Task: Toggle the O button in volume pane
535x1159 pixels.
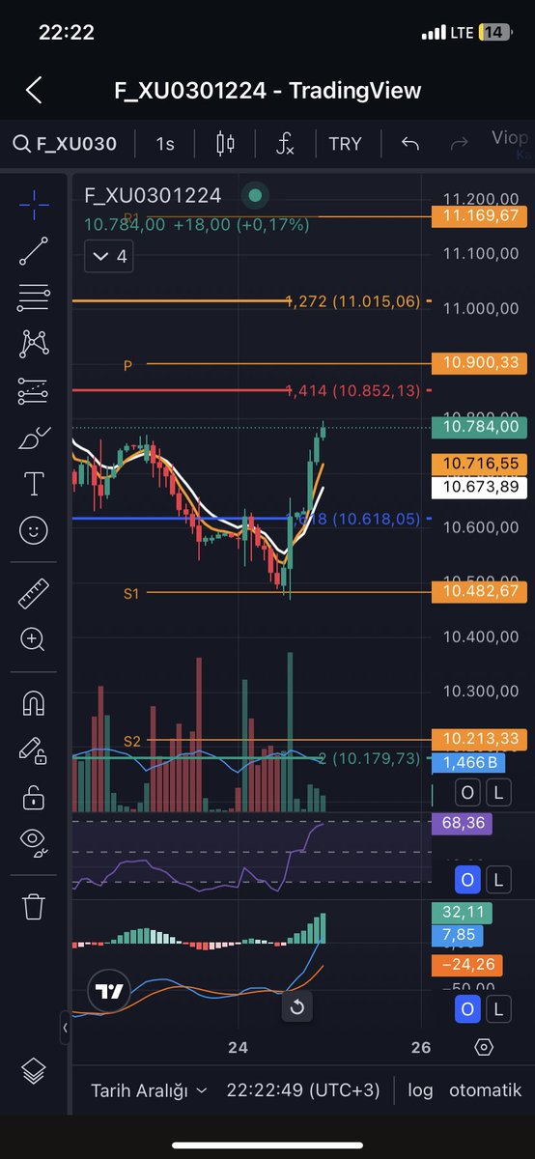Action: 467,794
